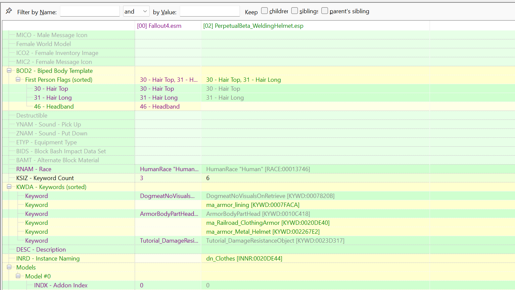The width and height of the screenshot is (515, 290).
Task: Select the 30 - Hair Top tree row
Action: (51, 89)
